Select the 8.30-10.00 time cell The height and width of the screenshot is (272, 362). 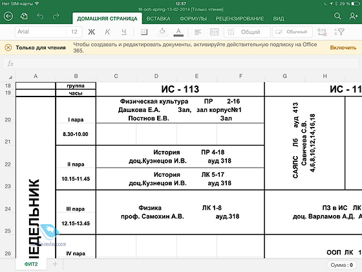(x=76, y=134)
